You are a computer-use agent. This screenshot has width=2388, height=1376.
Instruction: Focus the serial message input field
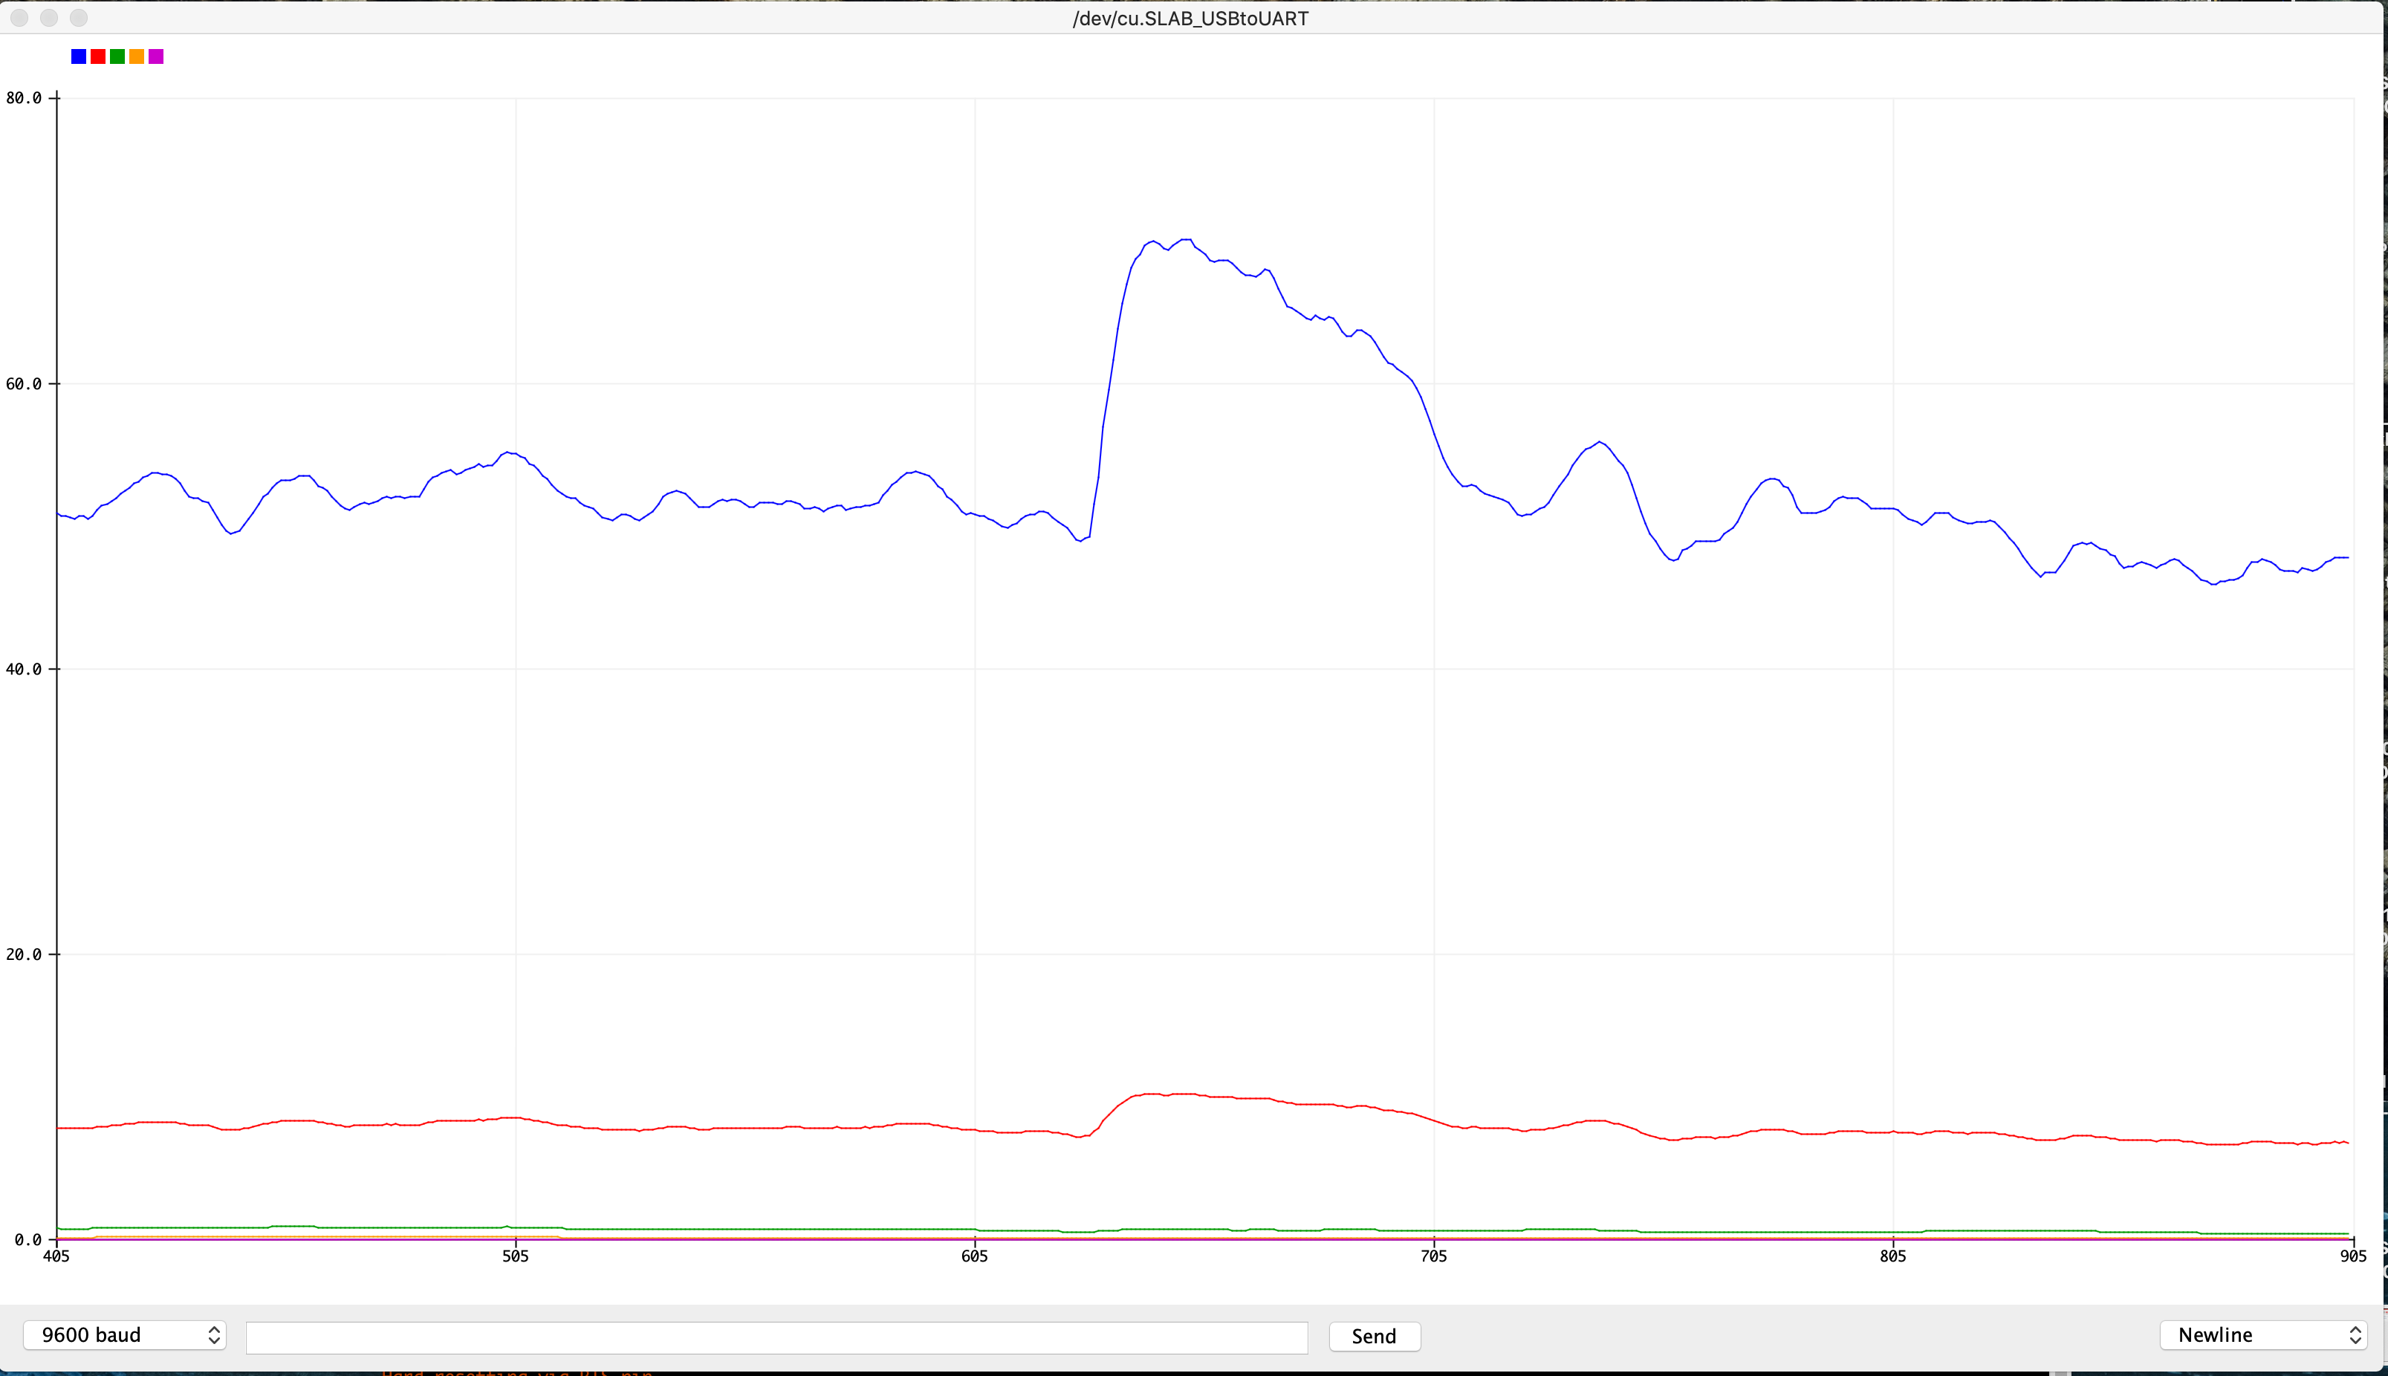point(776,1337)
